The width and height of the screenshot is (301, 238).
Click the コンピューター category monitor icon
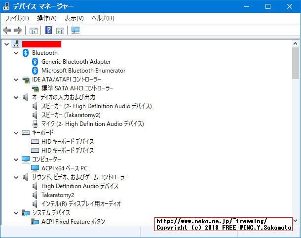coord(26,159)
